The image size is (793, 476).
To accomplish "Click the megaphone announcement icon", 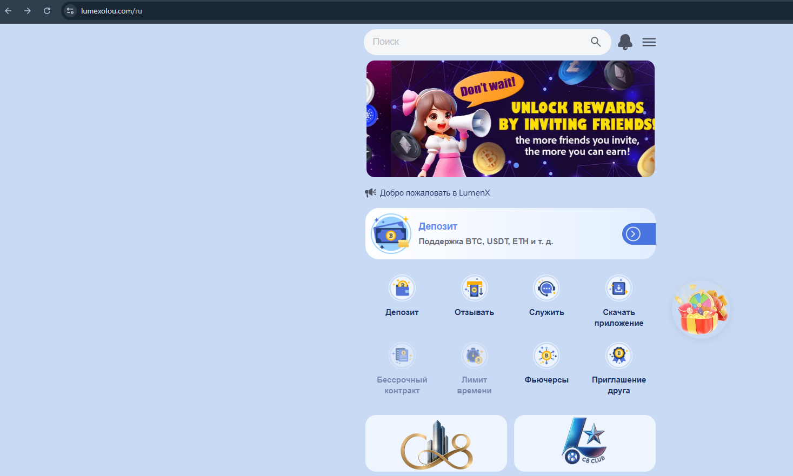I will [370, 193].
